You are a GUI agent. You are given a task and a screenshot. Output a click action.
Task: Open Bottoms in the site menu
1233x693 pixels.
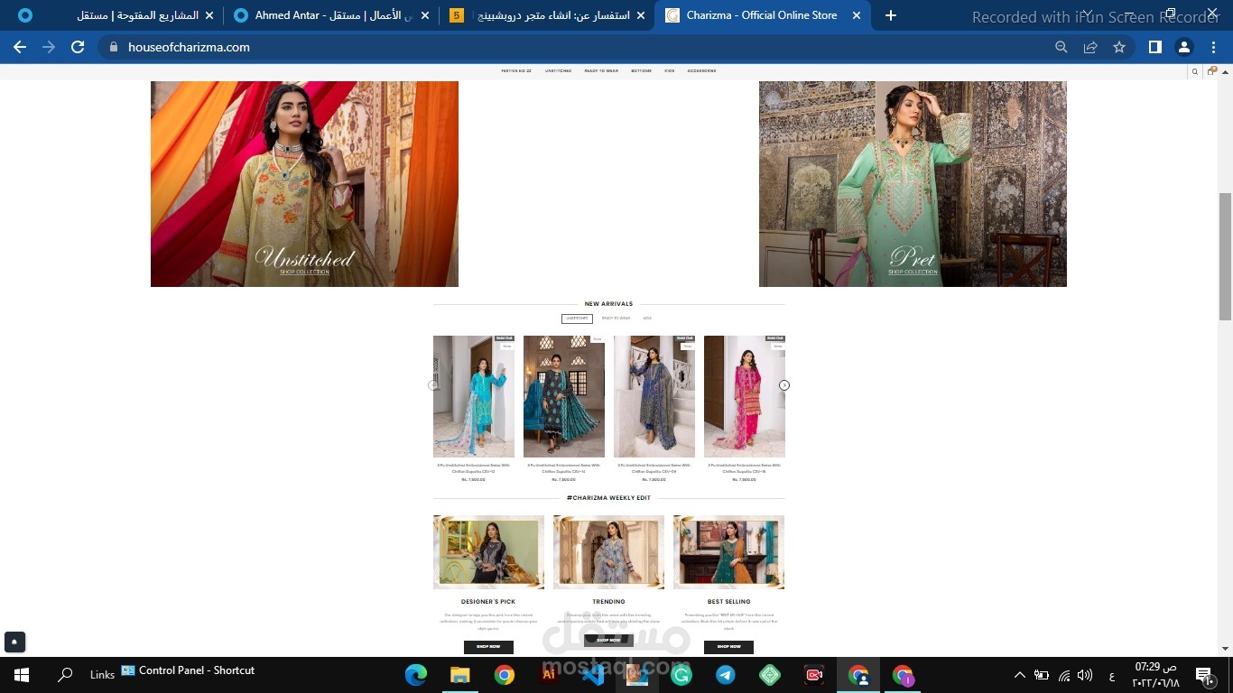[642, 70]
